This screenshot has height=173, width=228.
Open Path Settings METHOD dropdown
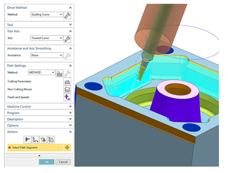42,72
